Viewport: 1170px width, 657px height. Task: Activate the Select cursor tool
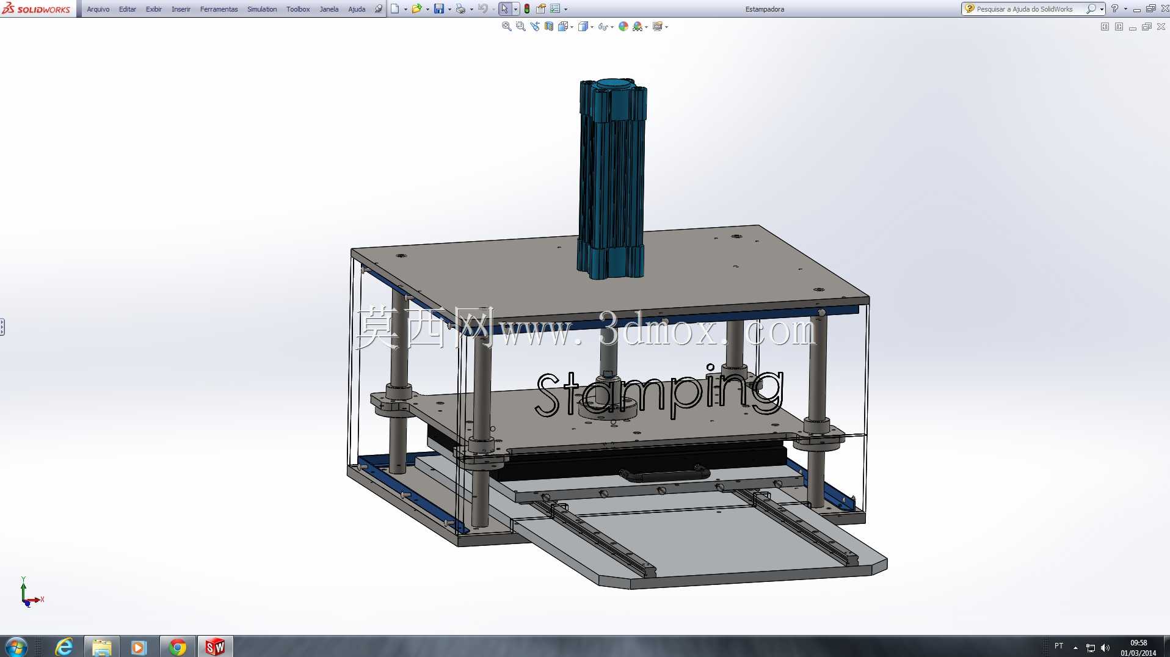pyautogui.click(x=504, y=9)
